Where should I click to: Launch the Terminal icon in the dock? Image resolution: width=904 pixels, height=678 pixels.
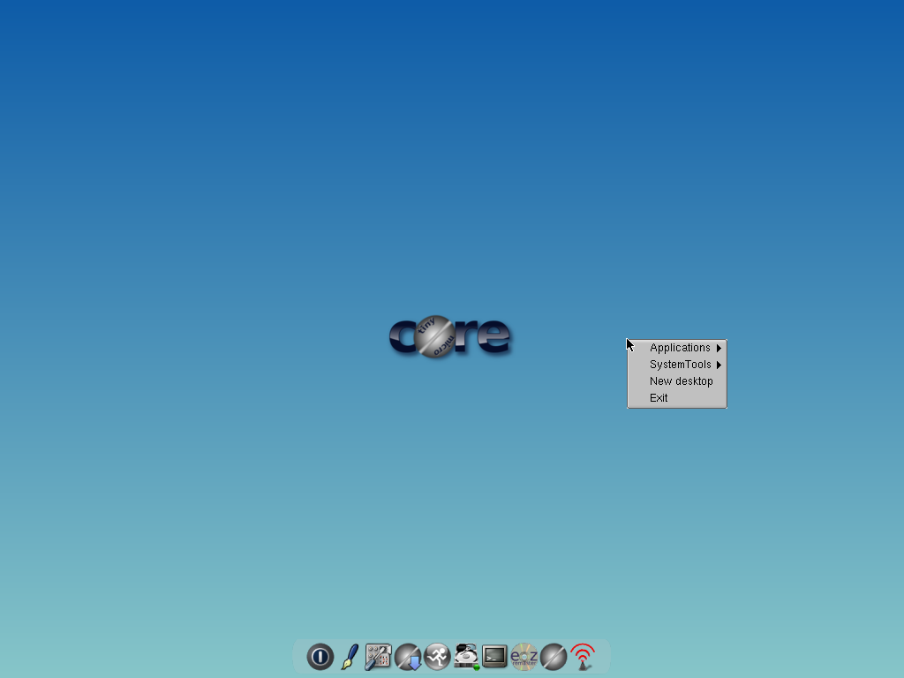pyautogui.click(x=494, y=657)
